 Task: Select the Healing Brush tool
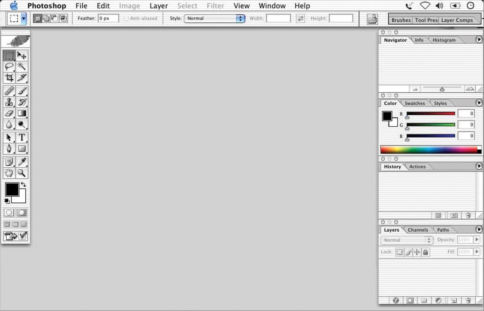point(9,91)
